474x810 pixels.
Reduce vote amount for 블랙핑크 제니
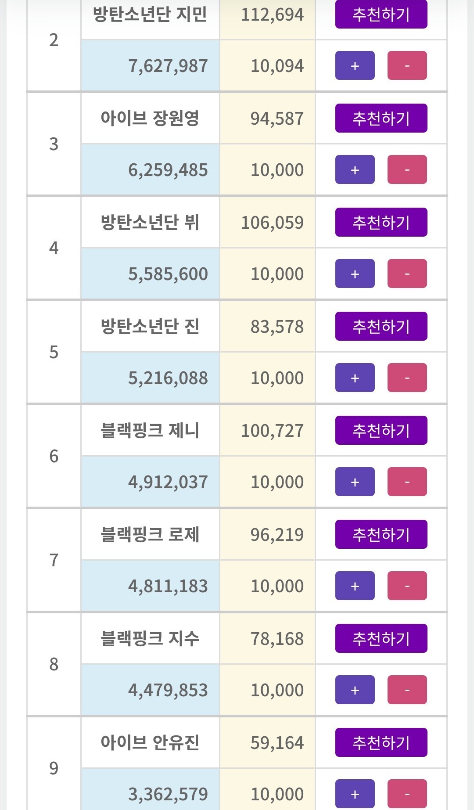[x=407, y=482]
